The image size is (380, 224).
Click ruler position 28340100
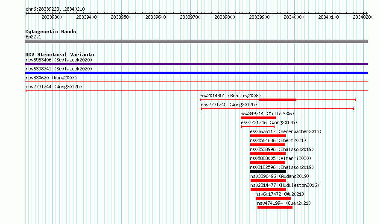[329, 17]
